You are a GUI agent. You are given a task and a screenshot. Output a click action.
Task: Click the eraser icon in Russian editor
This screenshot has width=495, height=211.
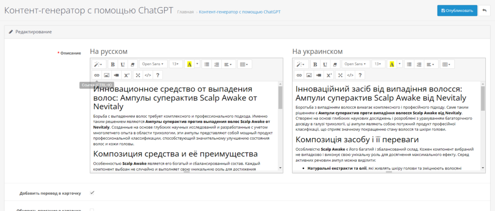tap(132, 64)
